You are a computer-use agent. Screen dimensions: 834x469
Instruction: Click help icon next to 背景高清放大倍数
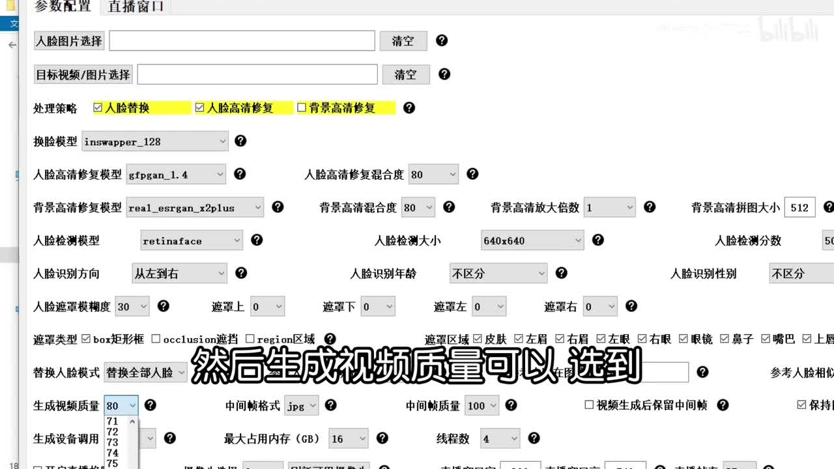click(650, 207)
